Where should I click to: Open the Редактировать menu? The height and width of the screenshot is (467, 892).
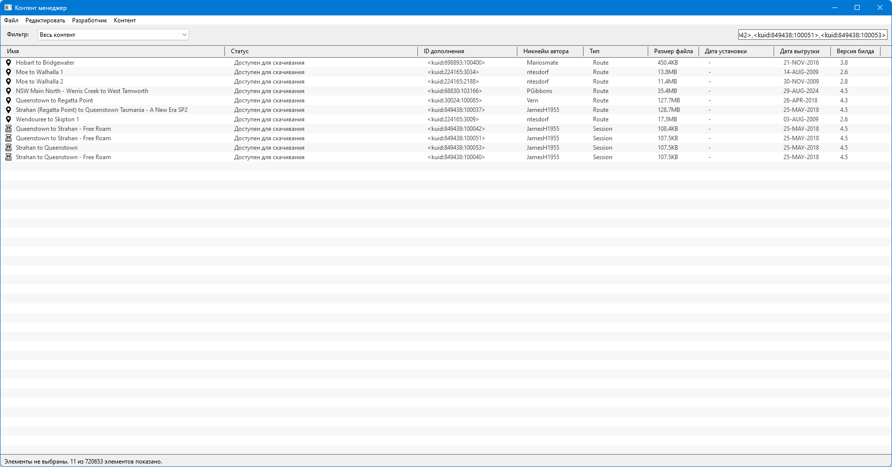(x=45, y=20)
